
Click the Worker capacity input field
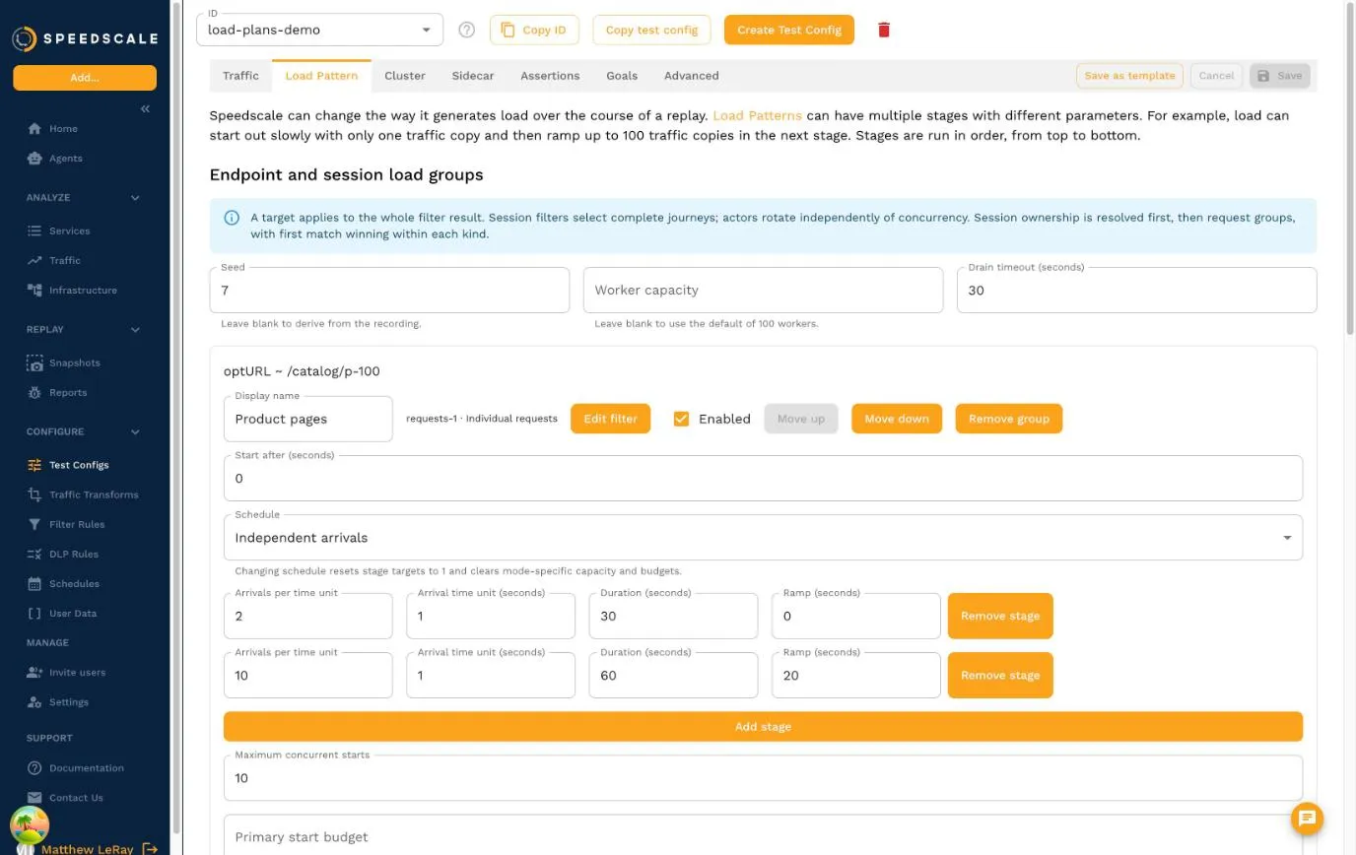point(763,291)
